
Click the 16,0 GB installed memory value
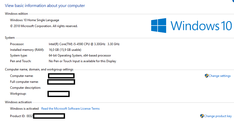point(65,50)
